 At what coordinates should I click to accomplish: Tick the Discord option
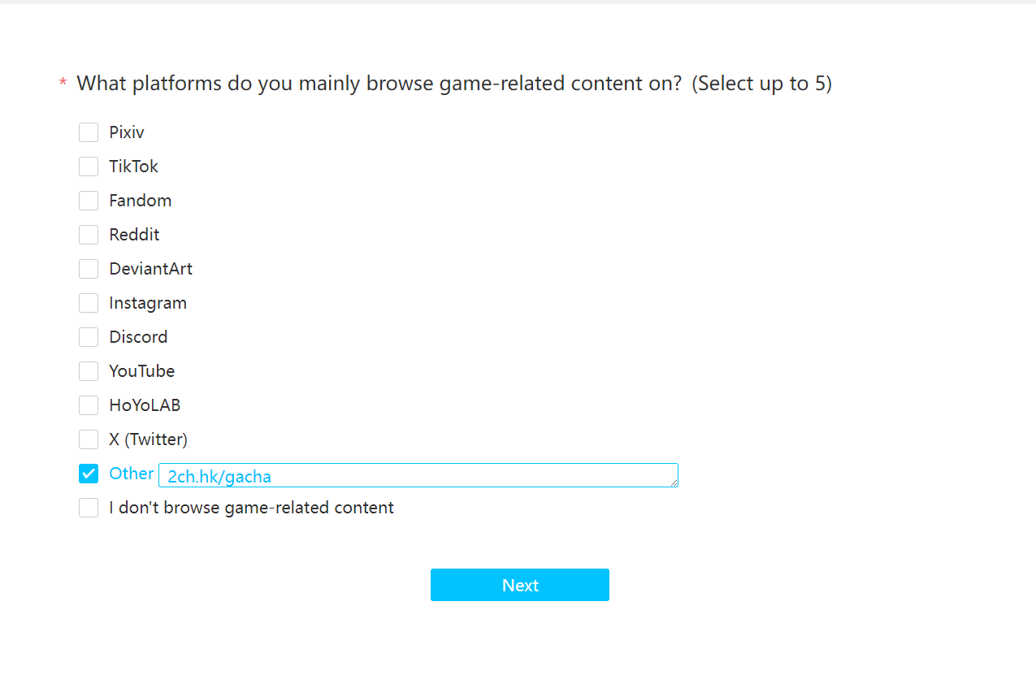pyautogui.click(x=89, y=337)
